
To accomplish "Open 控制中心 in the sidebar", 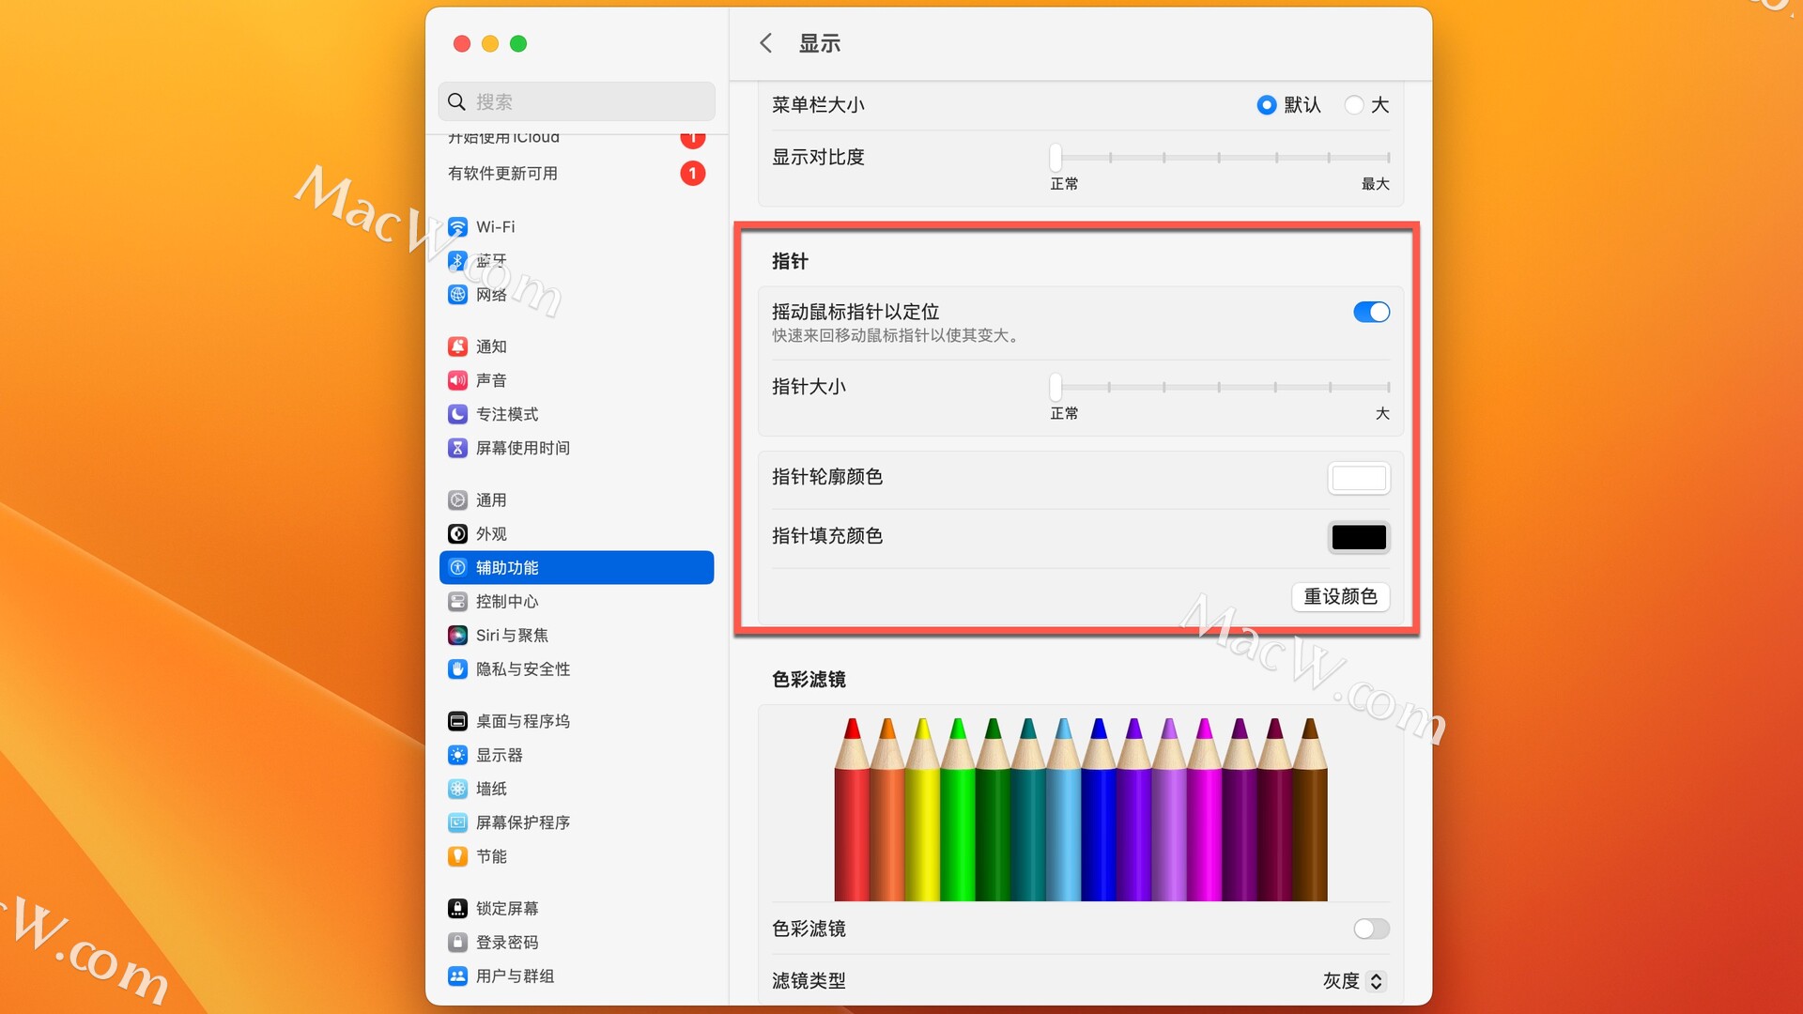I will click(507, 602).
